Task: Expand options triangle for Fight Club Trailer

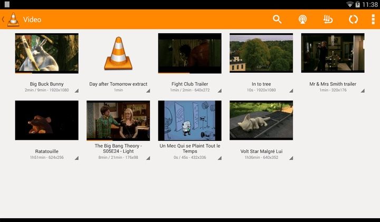Action: click(x=219, y=91)
